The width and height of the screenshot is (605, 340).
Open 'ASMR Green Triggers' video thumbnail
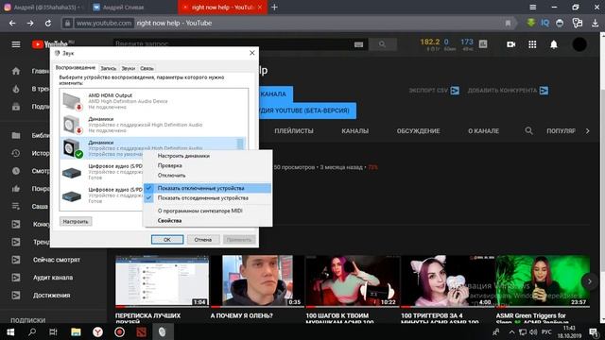coord(543,281)
